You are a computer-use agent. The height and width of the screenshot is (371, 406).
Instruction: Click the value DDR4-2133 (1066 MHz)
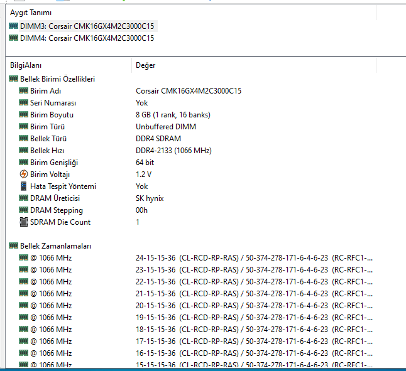click(x=173, y=150)
